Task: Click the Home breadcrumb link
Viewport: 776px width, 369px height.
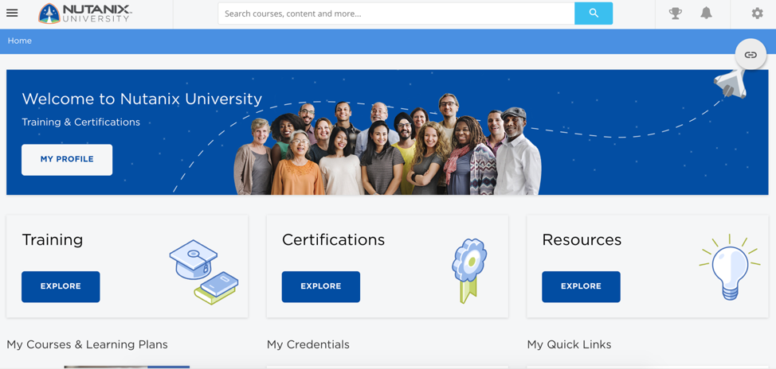Action: (x=20, y=41)
